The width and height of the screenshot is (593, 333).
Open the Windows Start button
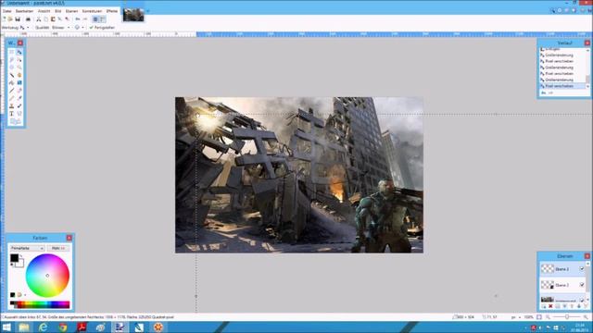[x=6, y=327]
